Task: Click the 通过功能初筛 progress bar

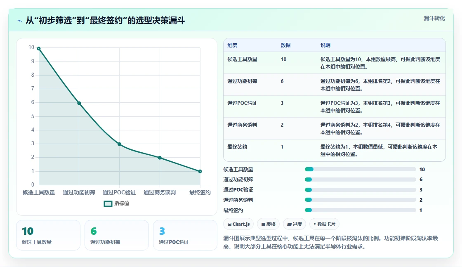Action: [361, 180]
